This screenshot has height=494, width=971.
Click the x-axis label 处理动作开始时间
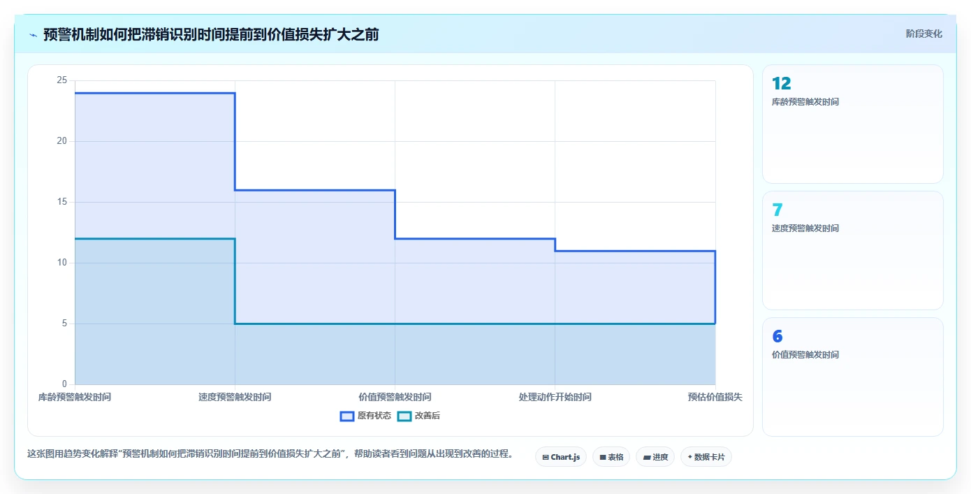click(555, 397)
